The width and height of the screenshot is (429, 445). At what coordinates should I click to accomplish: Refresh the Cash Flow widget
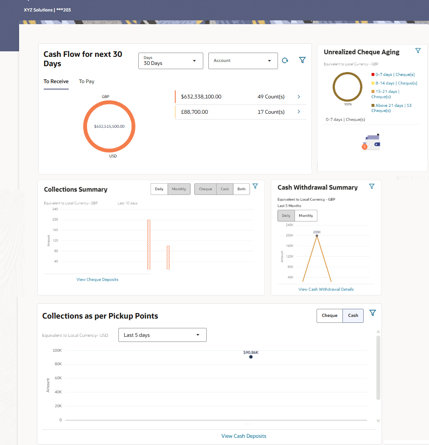pyautogui.click(x=285, y=60)
